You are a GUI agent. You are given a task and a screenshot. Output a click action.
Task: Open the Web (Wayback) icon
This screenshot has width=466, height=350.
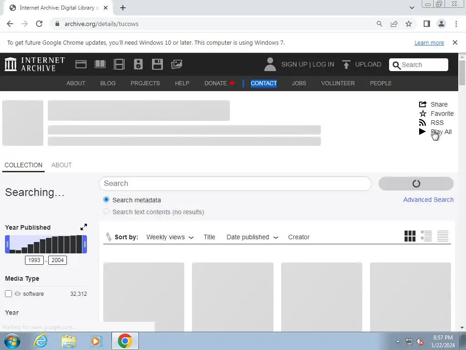[81, 64]
